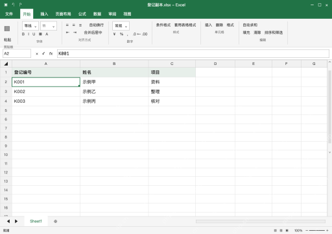
Task: Switch to View 视图 tab
Action: tap(127, 14)
